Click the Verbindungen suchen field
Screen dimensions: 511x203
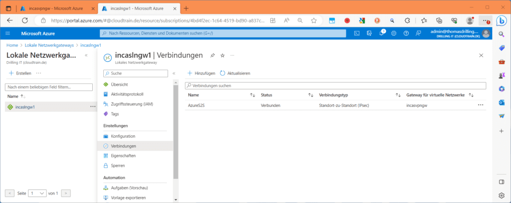335,86
